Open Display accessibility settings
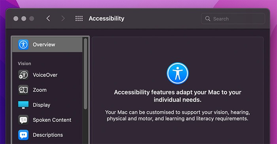Image resolution: width=277 pixels, height=144 pixels. click(47, 105)
